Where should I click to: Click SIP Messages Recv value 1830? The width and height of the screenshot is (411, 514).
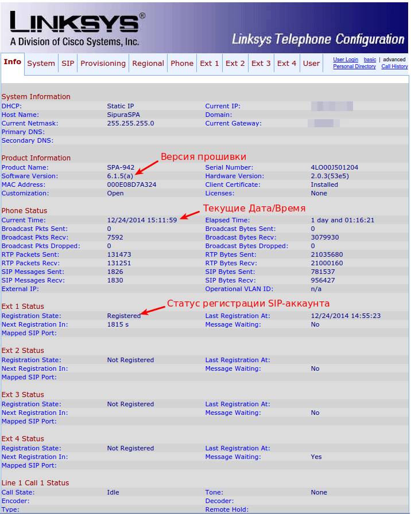(x=115, y=280)
